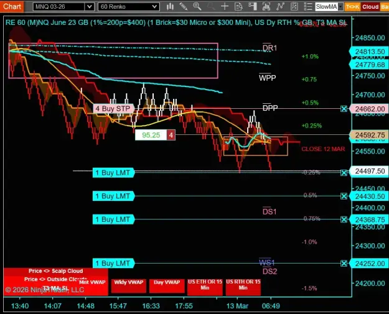Click the -1.5% level label
389x314 pixels.
tap(309, 289)
